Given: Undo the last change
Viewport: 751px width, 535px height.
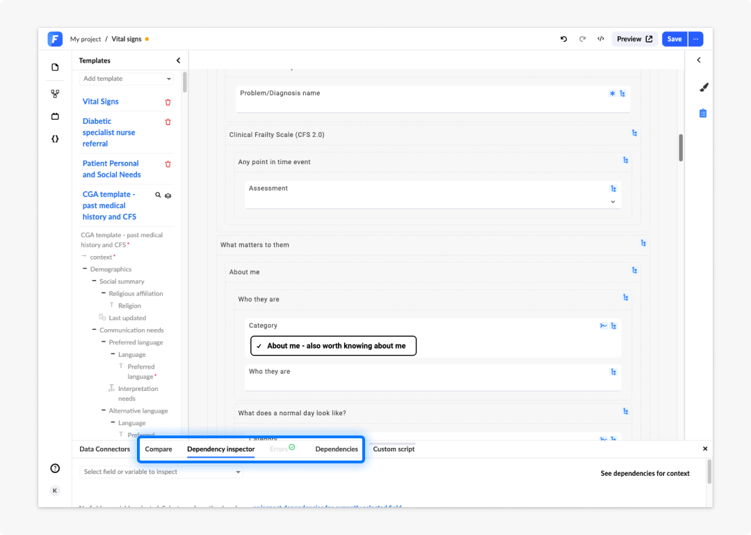Looking at the screenshot, I should (x=564, y=39).
